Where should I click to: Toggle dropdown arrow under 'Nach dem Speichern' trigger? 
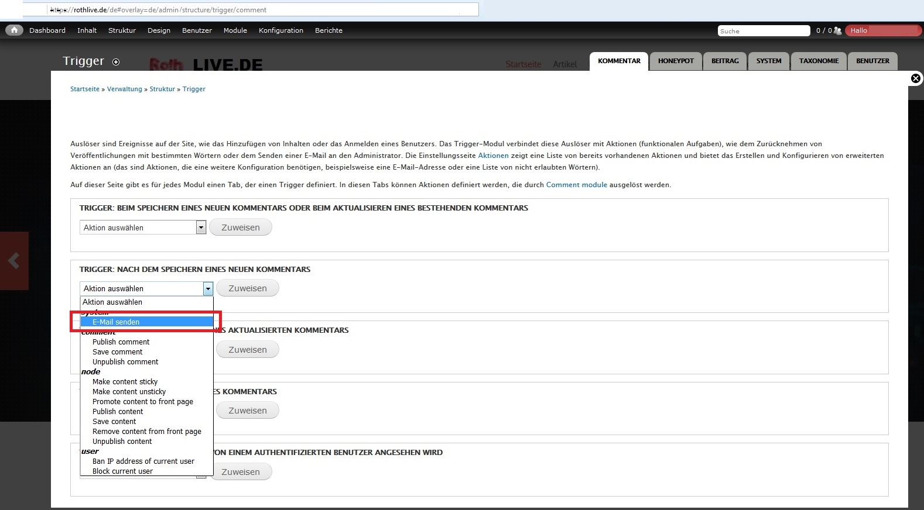click(x=208, y=288)
